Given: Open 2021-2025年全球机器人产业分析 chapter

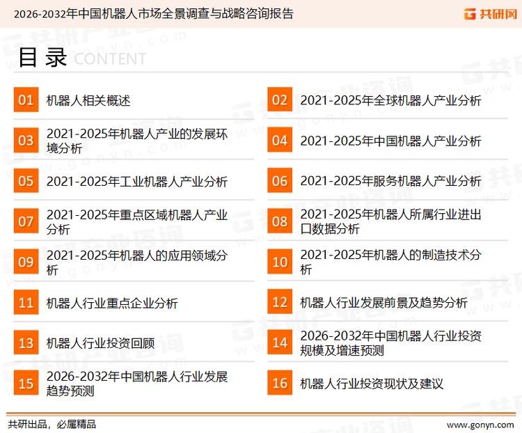Looking at the screenshot, I should tap(390, 100).
